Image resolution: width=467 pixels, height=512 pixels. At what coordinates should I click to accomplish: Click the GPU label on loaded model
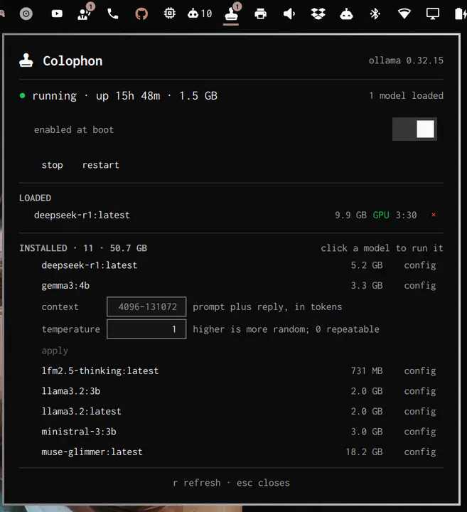[381, 215]
